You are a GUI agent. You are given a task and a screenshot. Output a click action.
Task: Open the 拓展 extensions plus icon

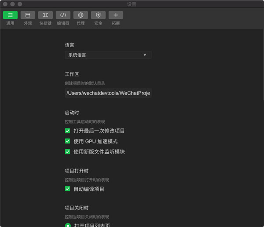pyautogui.click(x=116, y=15)
